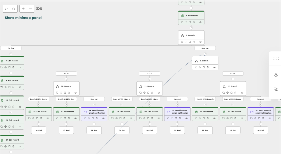The height and width of the screenshot is (154, 281).
Task: Copy the "11. Branch" step to clipboard
Action: pyautogui.click(x=148, y=93)
